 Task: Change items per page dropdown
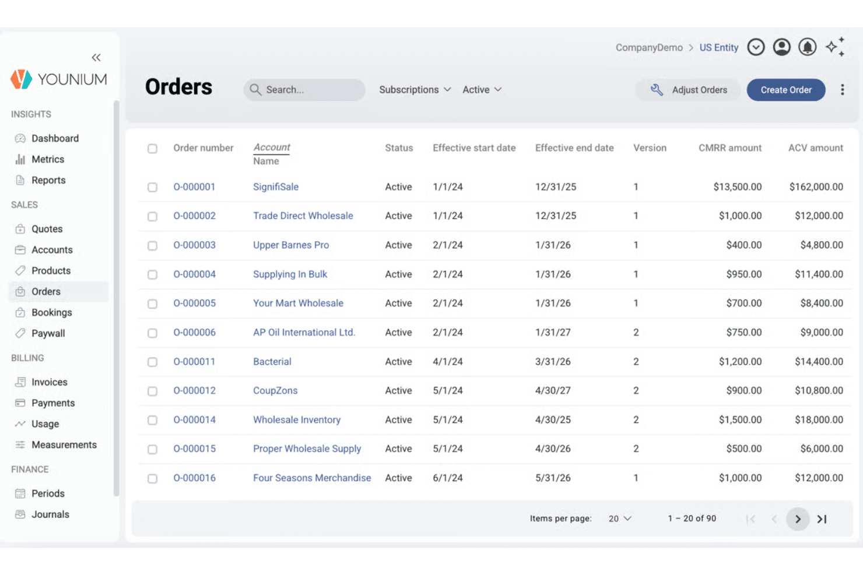[620, 518]
